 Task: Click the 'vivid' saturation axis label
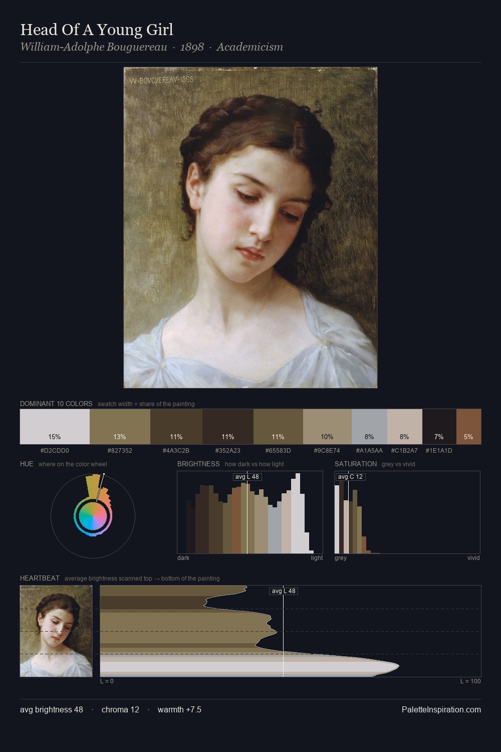coord(473,558)
